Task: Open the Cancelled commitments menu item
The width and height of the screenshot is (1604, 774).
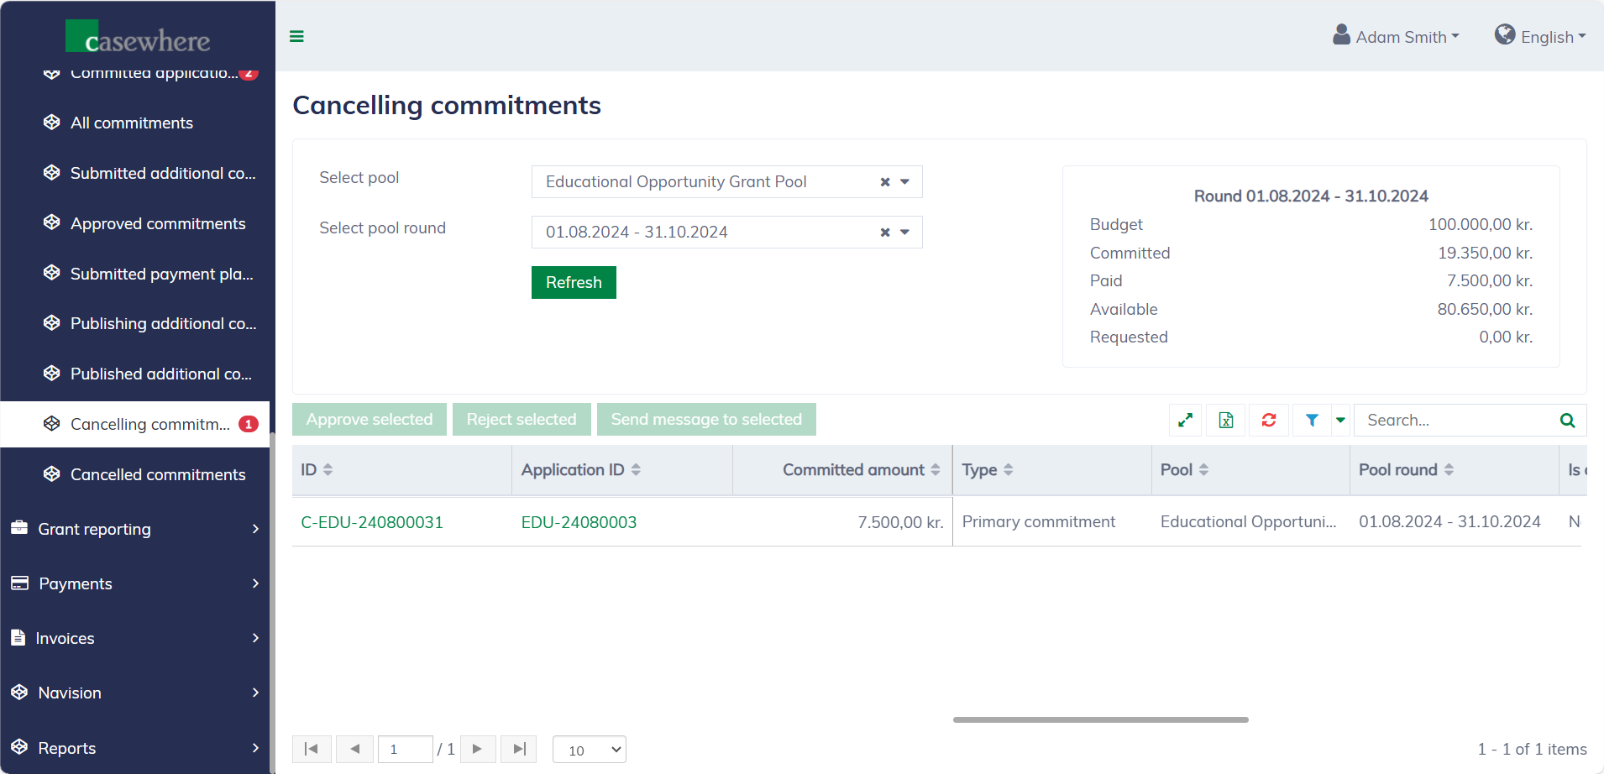Action: [x=158, y=474]
